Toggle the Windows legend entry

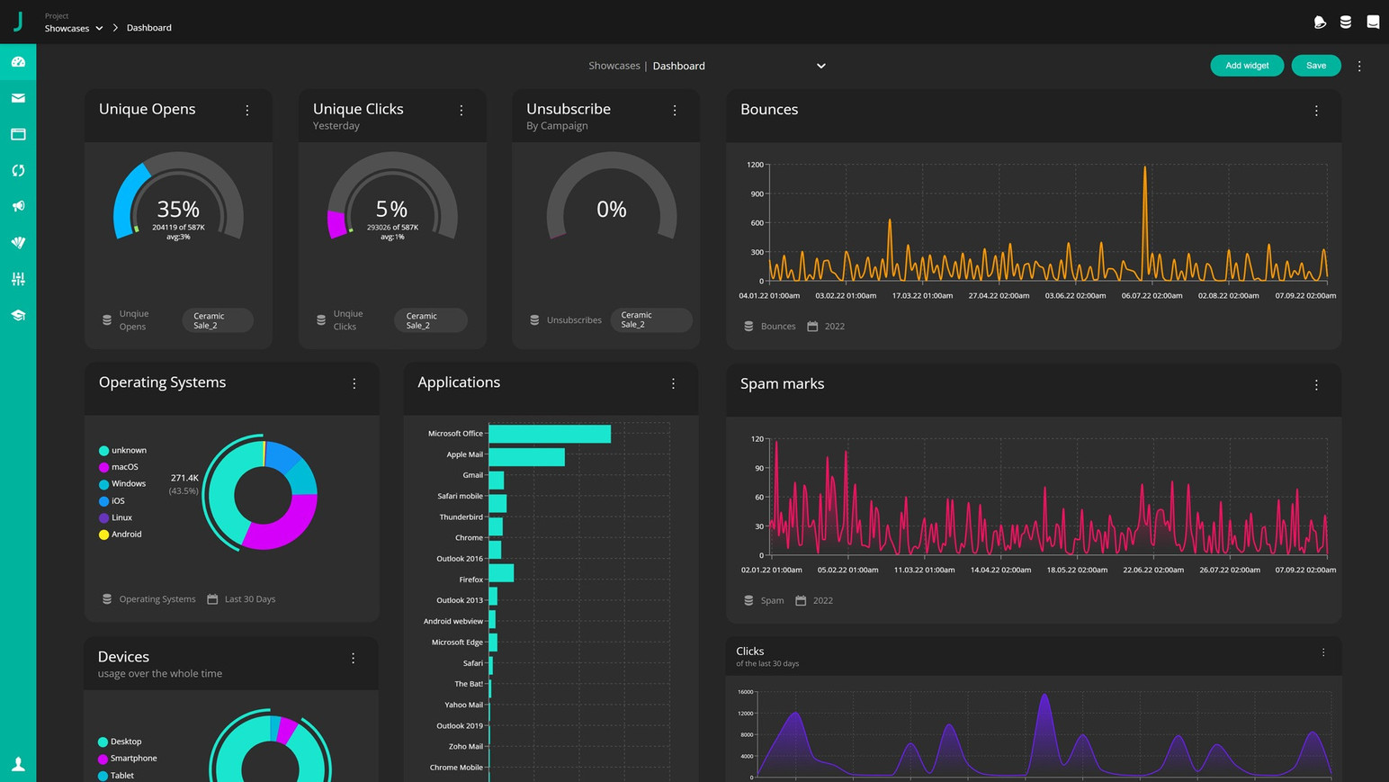coord(122,484)
